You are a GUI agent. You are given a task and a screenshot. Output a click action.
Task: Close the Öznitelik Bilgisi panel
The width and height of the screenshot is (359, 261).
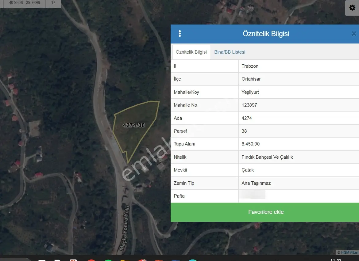(x=354, y=34)
